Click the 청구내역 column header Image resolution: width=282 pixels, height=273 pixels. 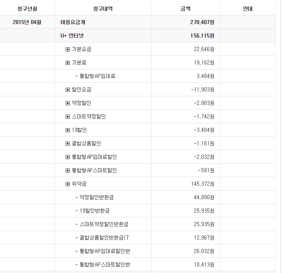tap(103, 9)
